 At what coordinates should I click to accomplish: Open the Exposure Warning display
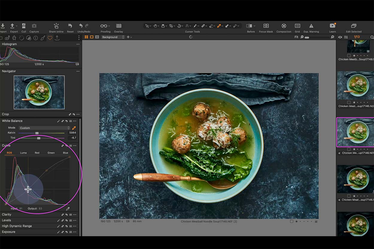(x=311, y=27)
